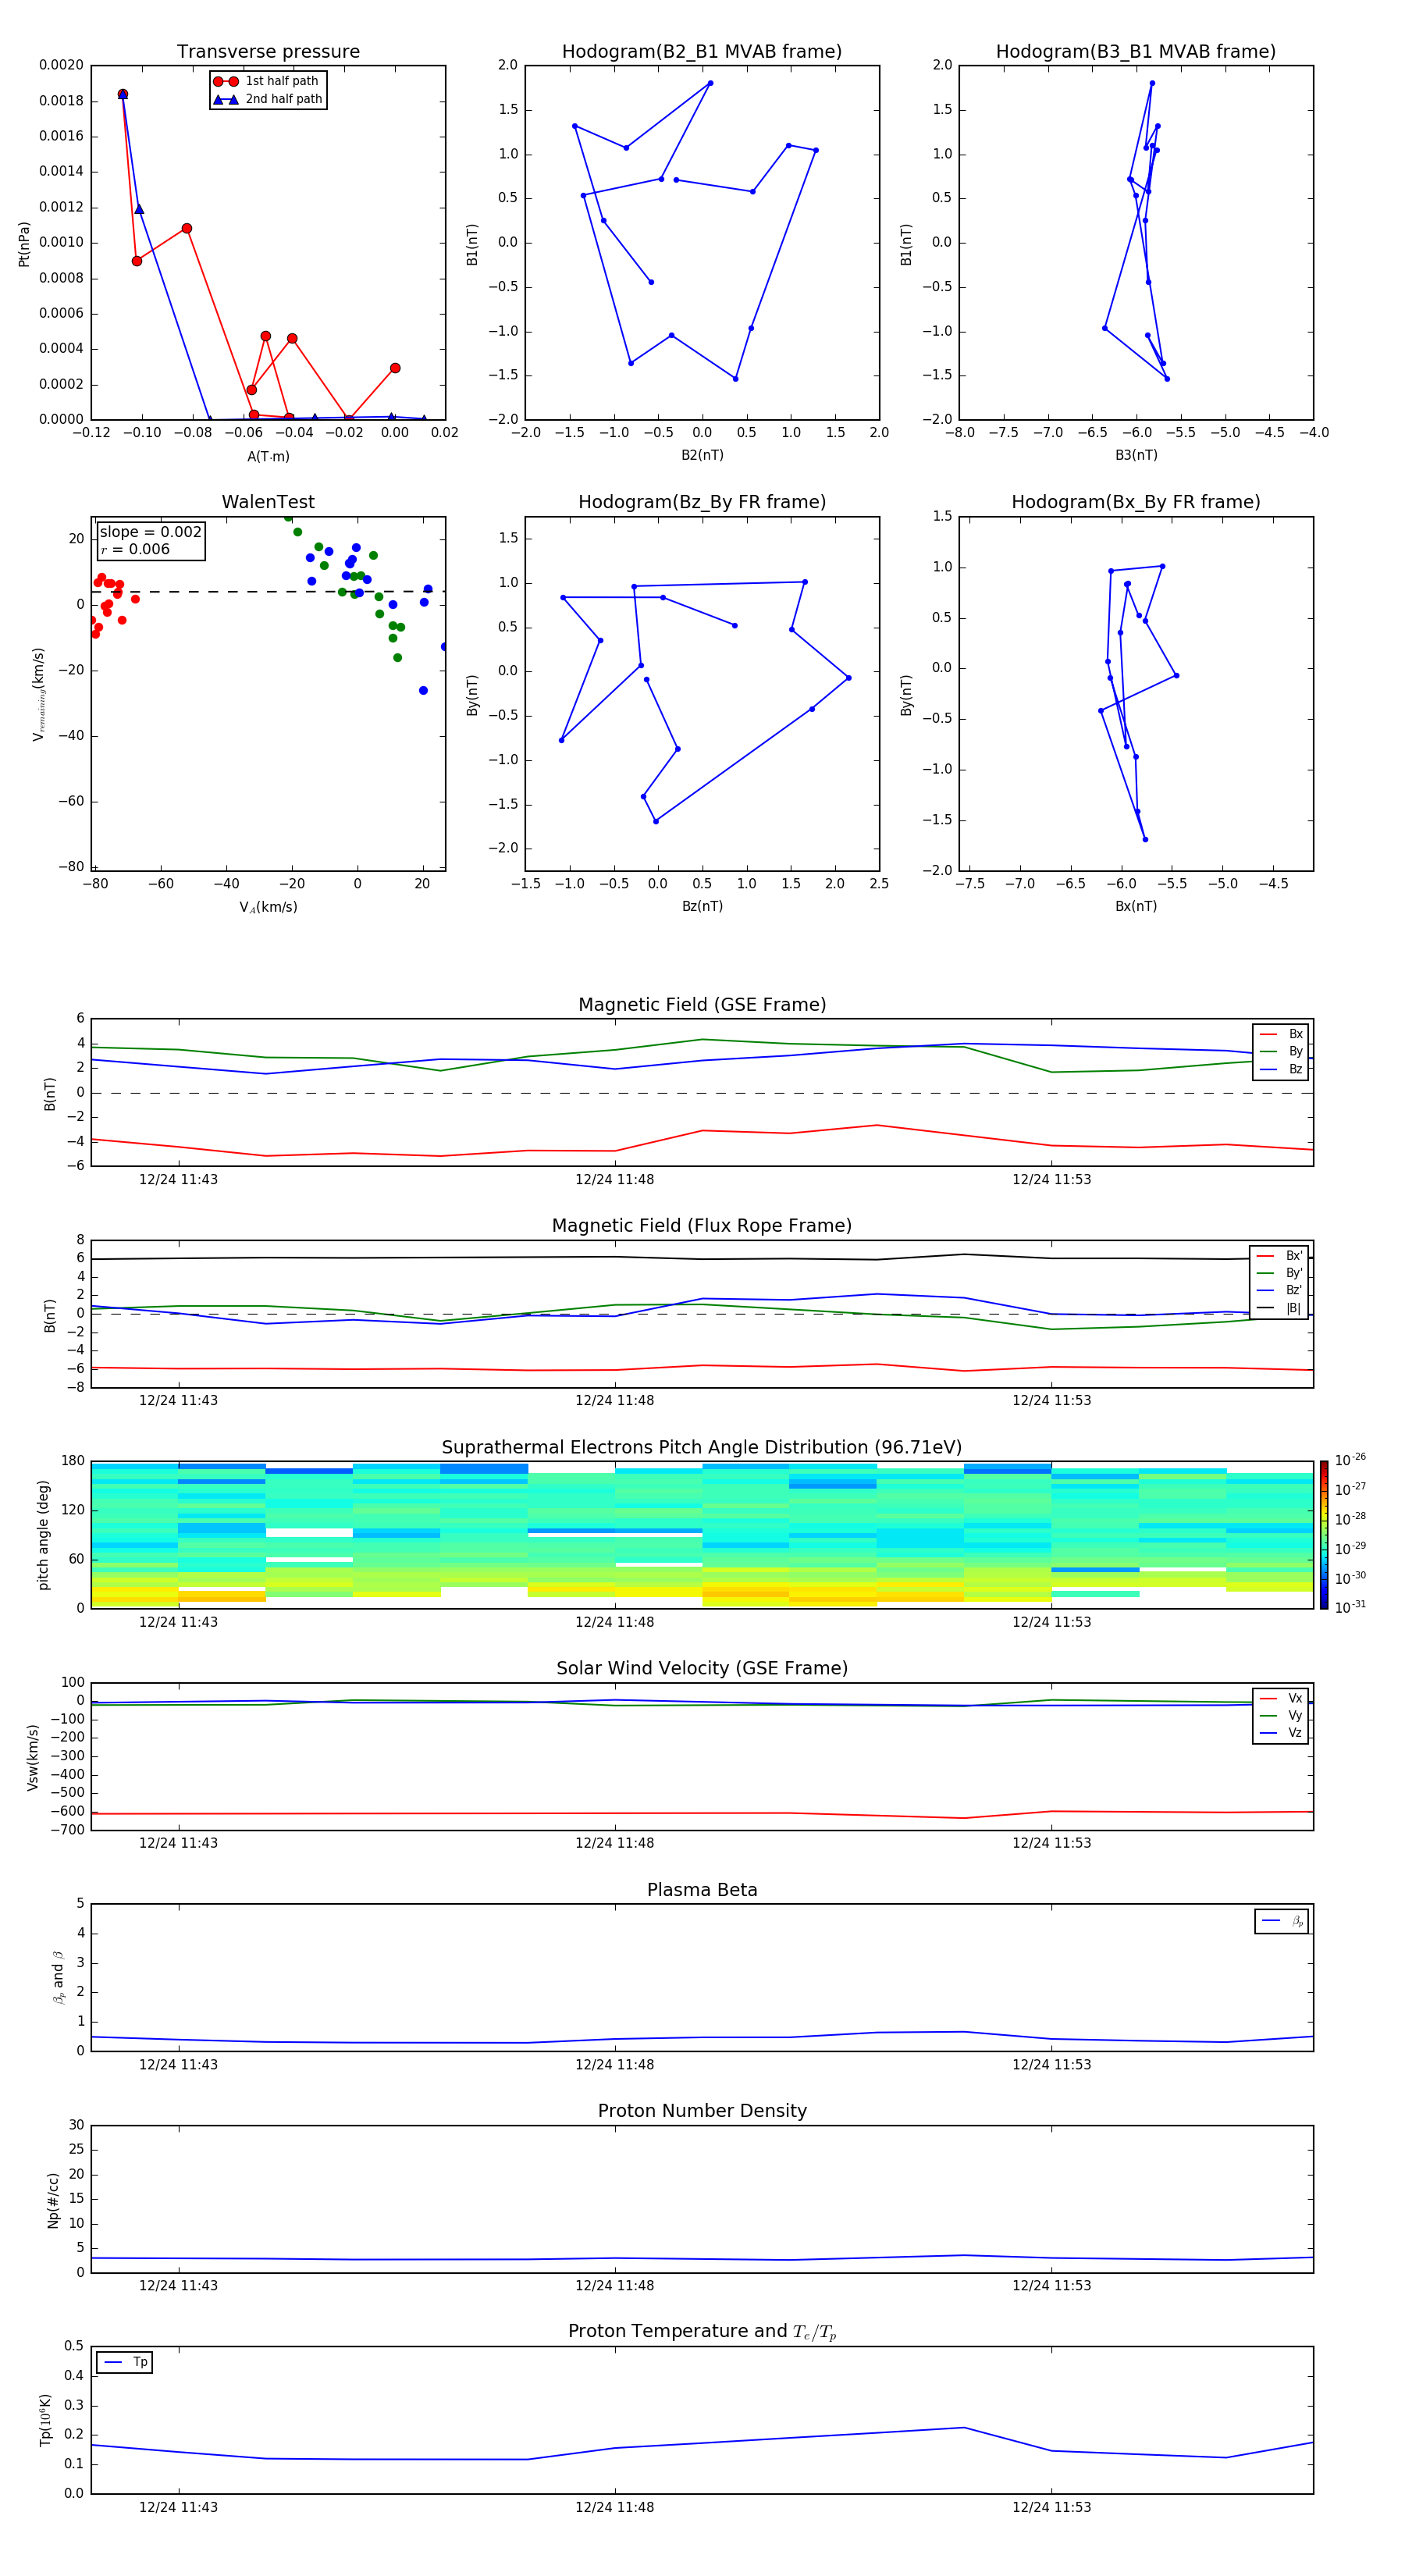The width and height of the screenshot is (1405, 2576).
Task: Click the 'V_A(km/s)' axis label
Action: click(268, 907)
